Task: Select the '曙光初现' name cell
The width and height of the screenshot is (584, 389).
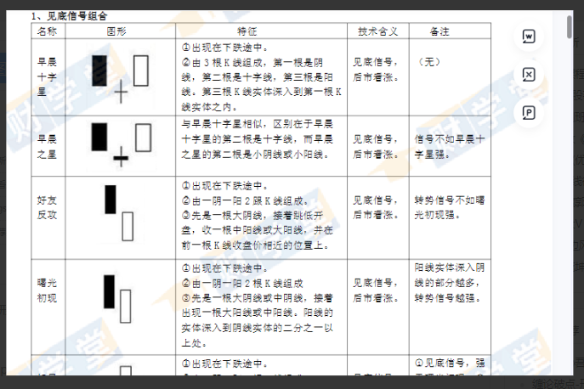Action: pyautogui.click(x=48, y=290)
